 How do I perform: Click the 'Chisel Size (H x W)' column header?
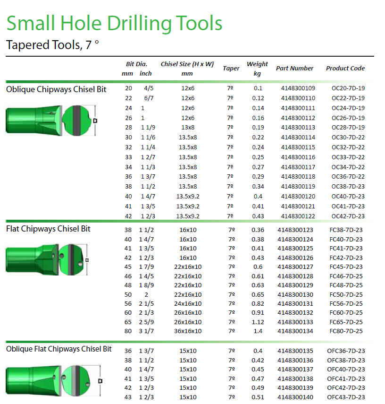pyautogui.click(x=187, y=68)
